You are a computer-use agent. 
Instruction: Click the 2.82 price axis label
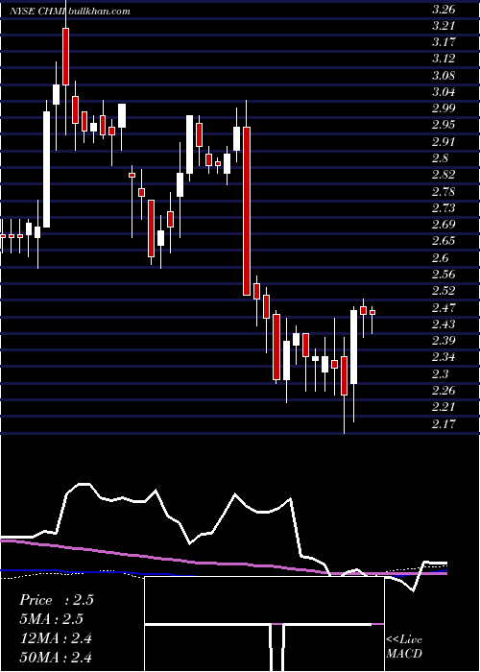pos(444,175)
